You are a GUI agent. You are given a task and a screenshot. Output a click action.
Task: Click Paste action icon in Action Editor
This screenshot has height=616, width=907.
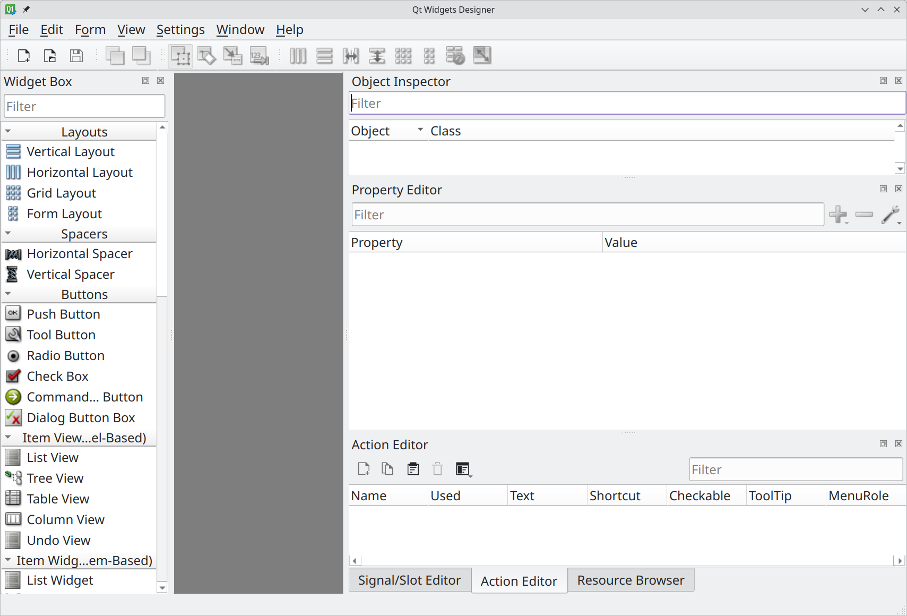413,469
